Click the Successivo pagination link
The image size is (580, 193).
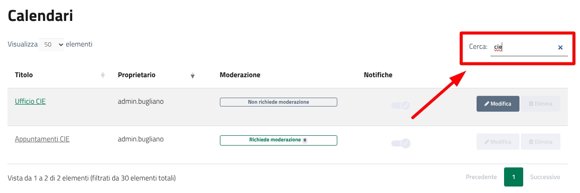click(545, 177)
